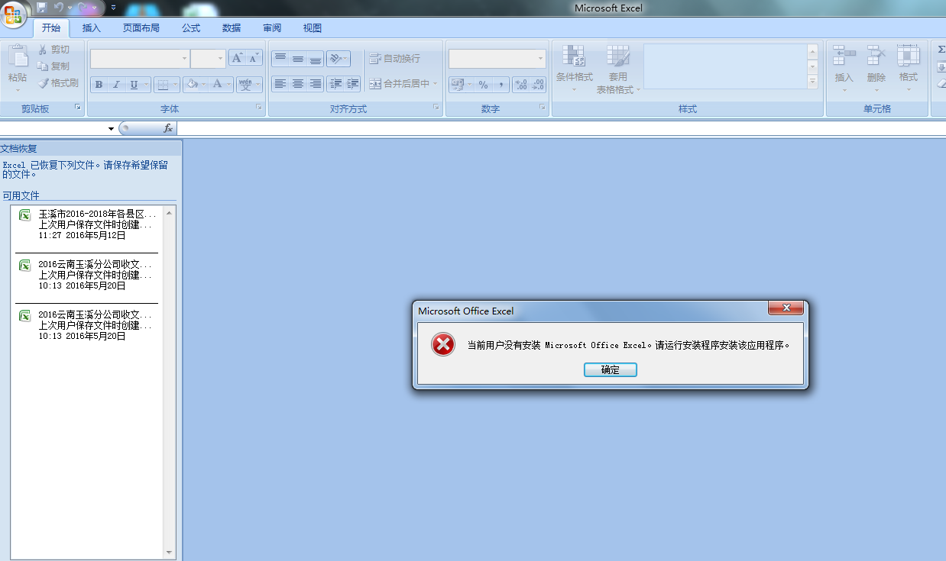Toggle Top Align

[280, 59]
